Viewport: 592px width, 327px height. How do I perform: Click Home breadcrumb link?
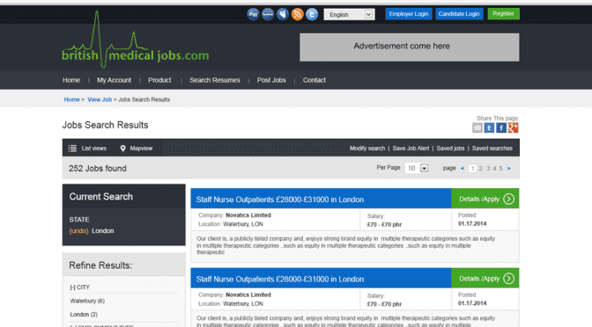[x=71, y=100]
